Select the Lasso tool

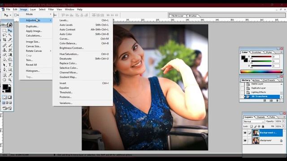click(x=4, y=35)
